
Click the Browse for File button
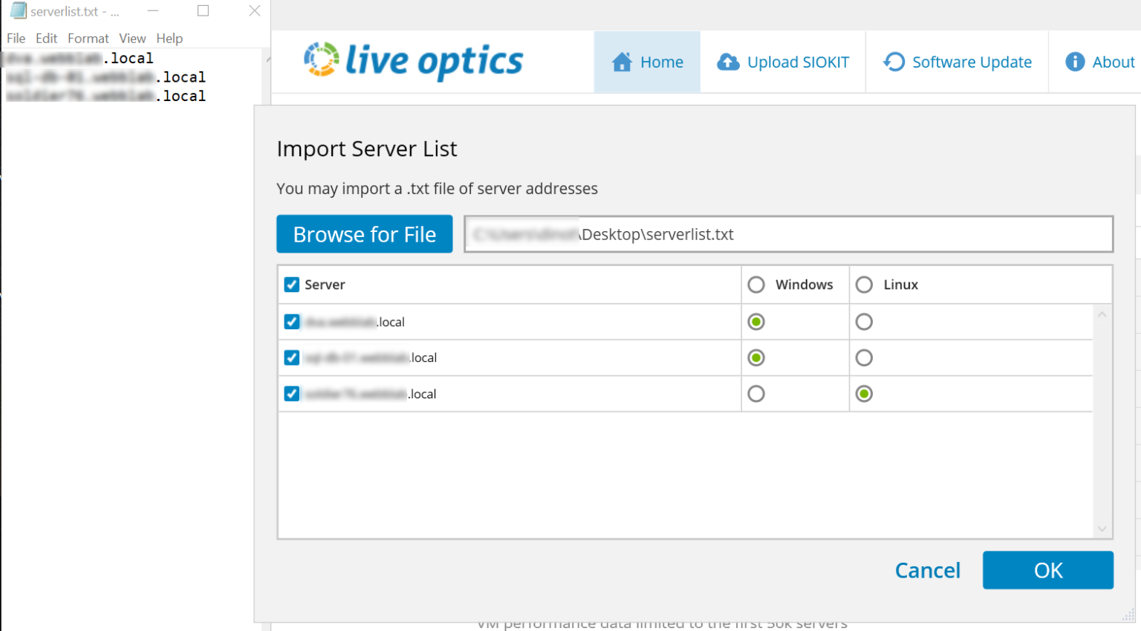click(364, 234)
